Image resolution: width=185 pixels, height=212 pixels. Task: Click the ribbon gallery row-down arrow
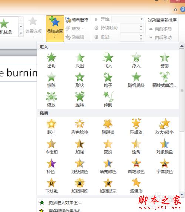pos(21,27)
